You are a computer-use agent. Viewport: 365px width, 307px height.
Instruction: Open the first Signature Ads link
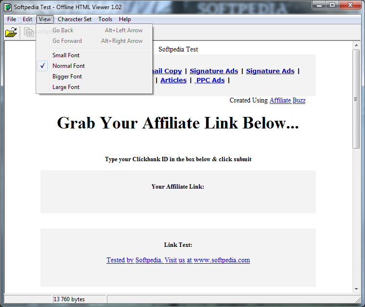[214, 71]
